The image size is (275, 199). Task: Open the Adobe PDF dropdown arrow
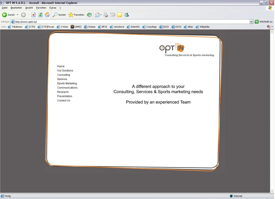coord(272,27)
